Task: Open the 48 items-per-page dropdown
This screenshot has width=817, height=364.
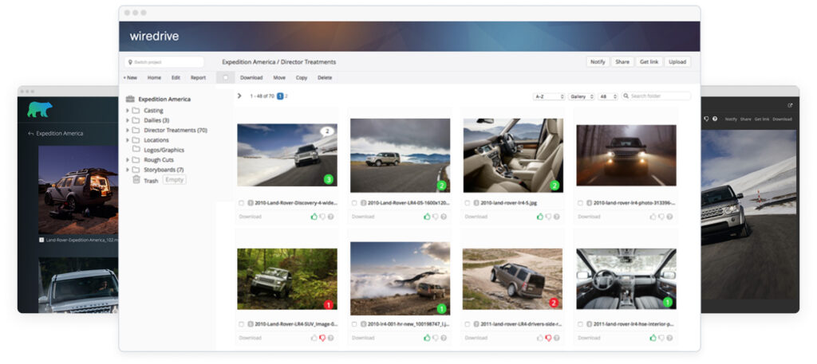Action: pos(607,96)
